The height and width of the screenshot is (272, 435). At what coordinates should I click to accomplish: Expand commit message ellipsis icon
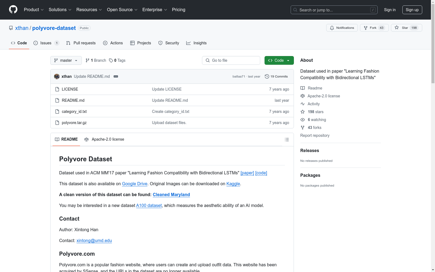(x=116, y=76)
